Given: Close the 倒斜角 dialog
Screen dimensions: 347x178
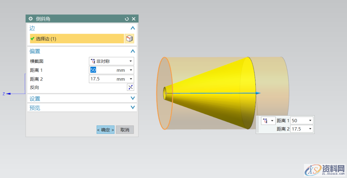Looking at the screenshot, I should 134,19.
